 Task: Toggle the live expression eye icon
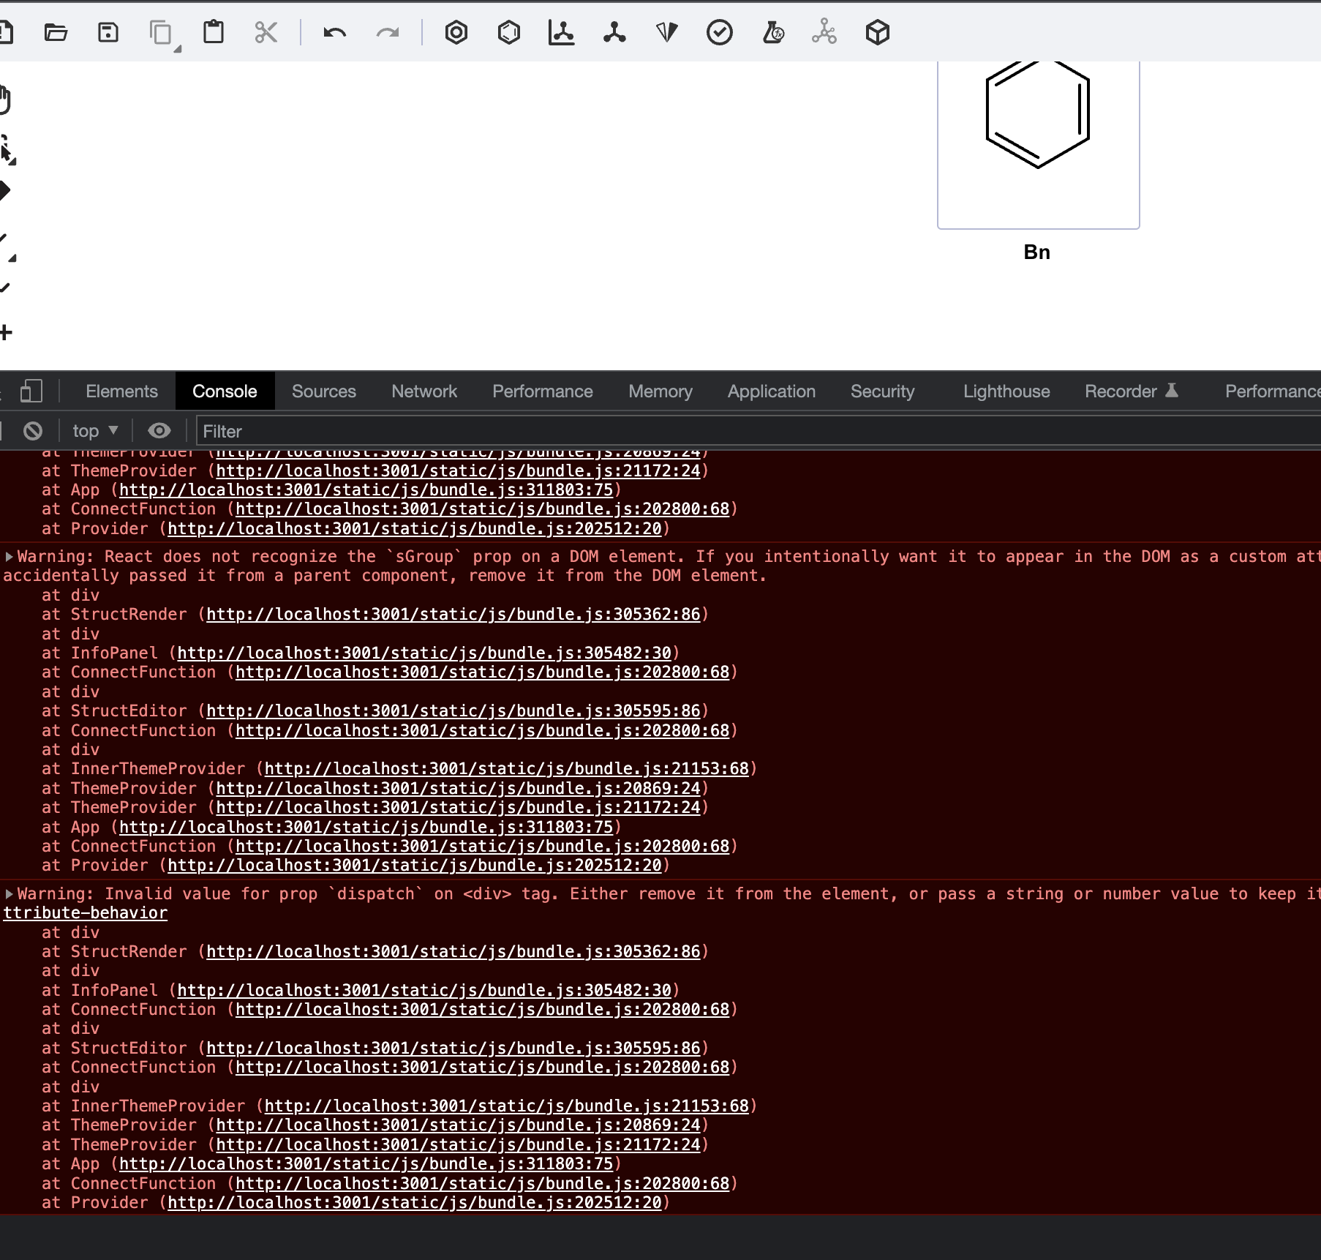(159, 431)
